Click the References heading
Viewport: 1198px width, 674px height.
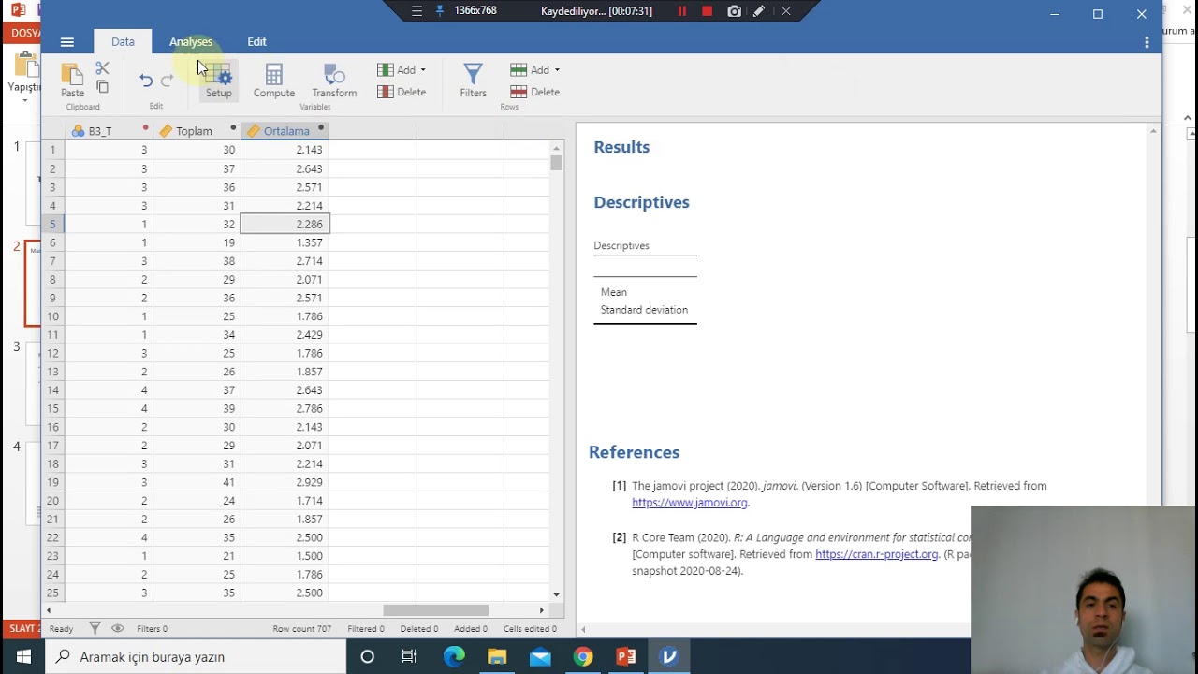(634, 452)
